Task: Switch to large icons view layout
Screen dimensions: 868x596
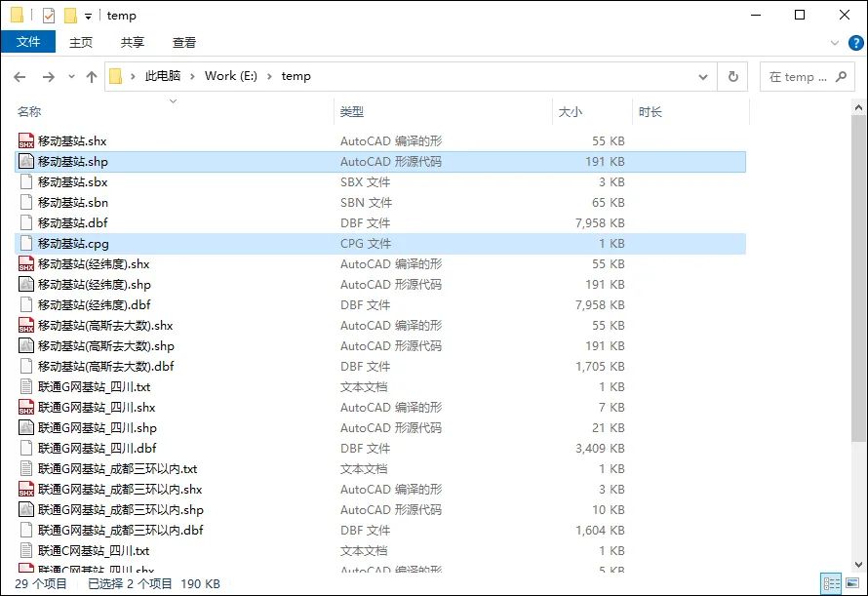Action: click(x=852, y=583)
